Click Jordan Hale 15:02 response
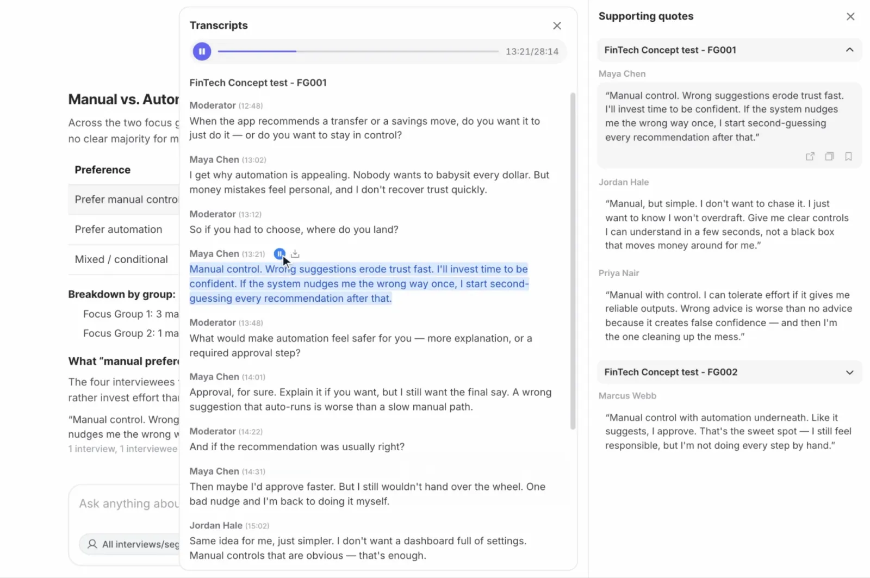 pyautogui.click(x=358, y=548)
